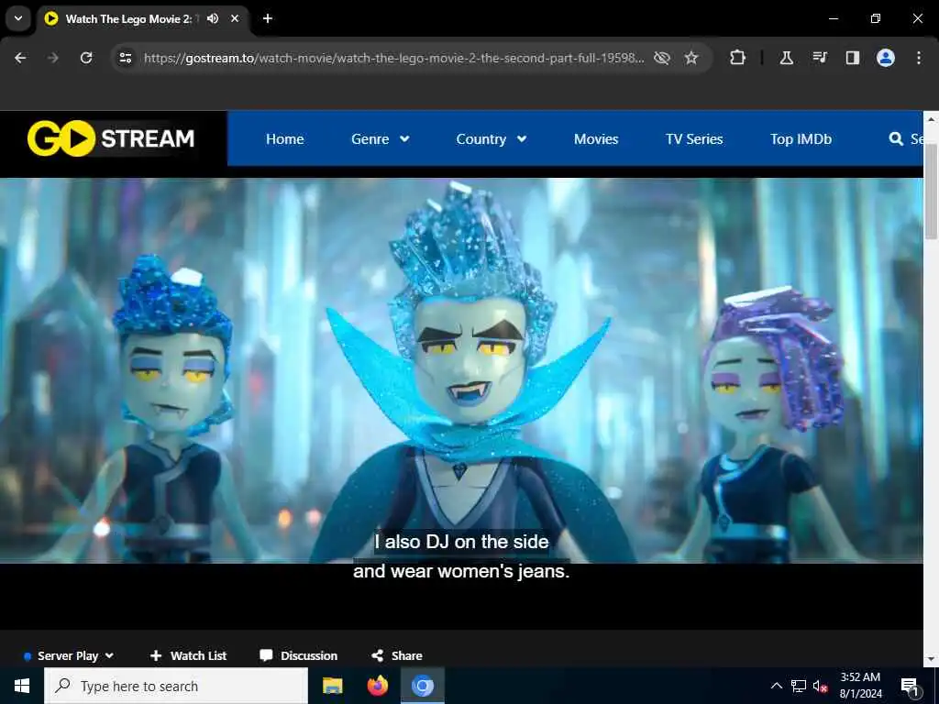Expand the Genre dropdown
This screenshot has width=939, height=704.
coord(381,139)
